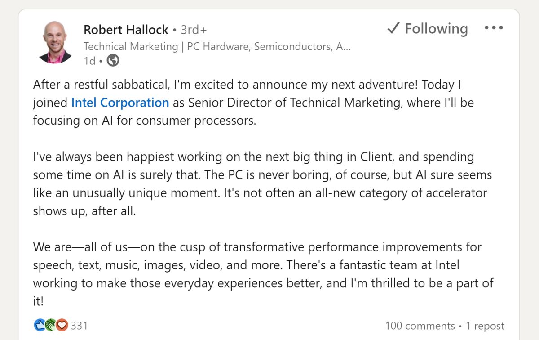This screenshot has width=539, height=340.
Task: Toggle the Following button to unfollow
Action: coord(427,28)
